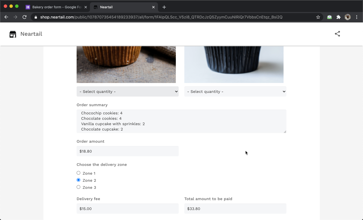Click inside the Order amount field
The image size is (363, 220).
127,151
